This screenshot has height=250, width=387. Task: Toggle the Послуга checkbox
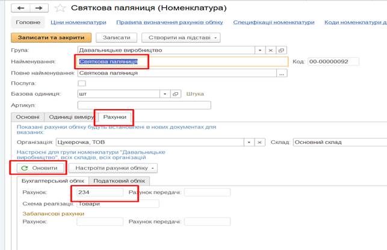click(82, 83)
